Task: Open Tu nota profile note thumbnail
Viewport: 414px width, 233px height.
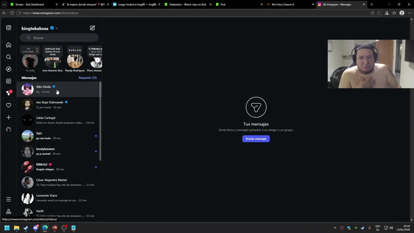Action: 30,61
